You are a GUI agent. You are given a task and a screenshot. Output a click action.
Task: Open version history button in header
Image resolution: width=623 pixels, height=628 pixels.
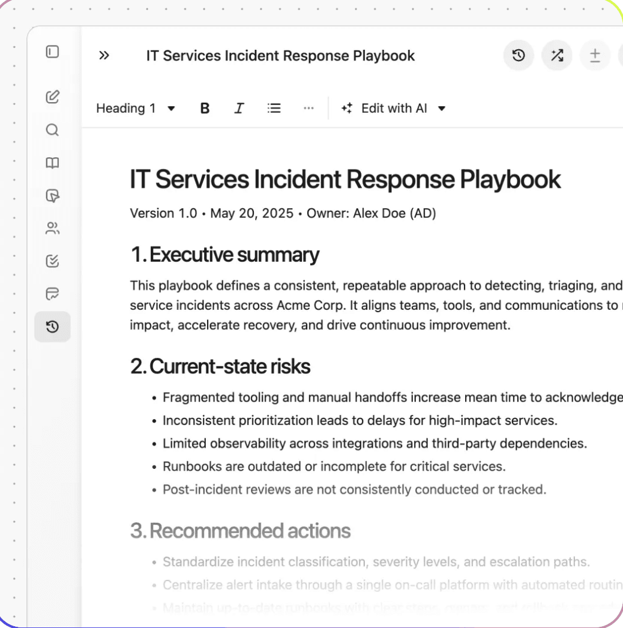(x=519, y=55)
